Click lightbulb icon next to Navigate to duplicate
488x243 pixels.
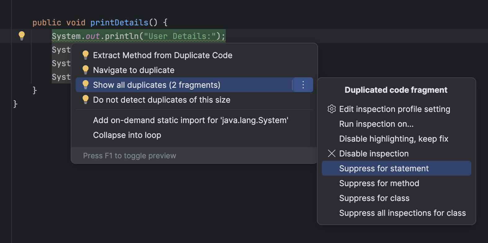86,70
